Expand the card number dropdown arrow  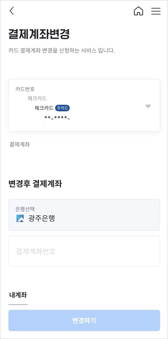148,107
